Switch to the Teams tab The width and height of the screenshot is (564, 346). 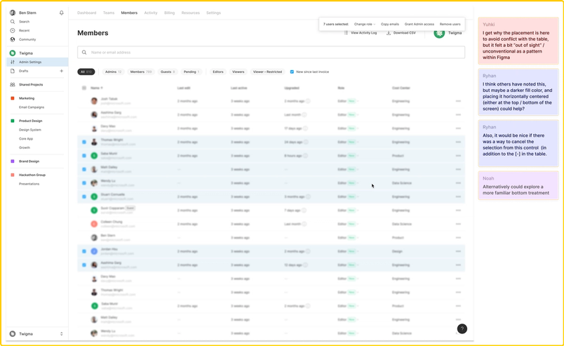click(x=109, y=13)
